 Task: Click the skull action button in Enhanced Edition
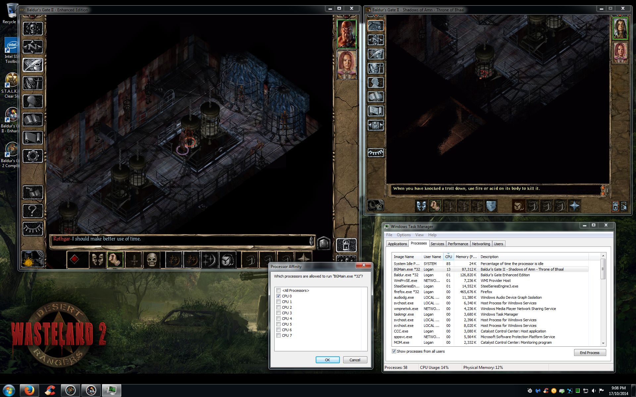tap(151, 259)
